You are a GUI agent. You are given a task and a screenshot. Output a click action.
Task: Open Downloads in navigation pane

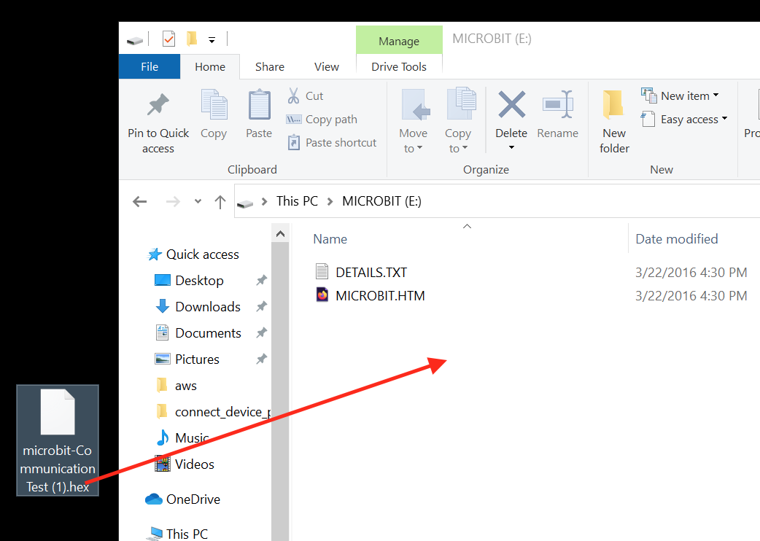pyautogui.click(x=208, y=306)
